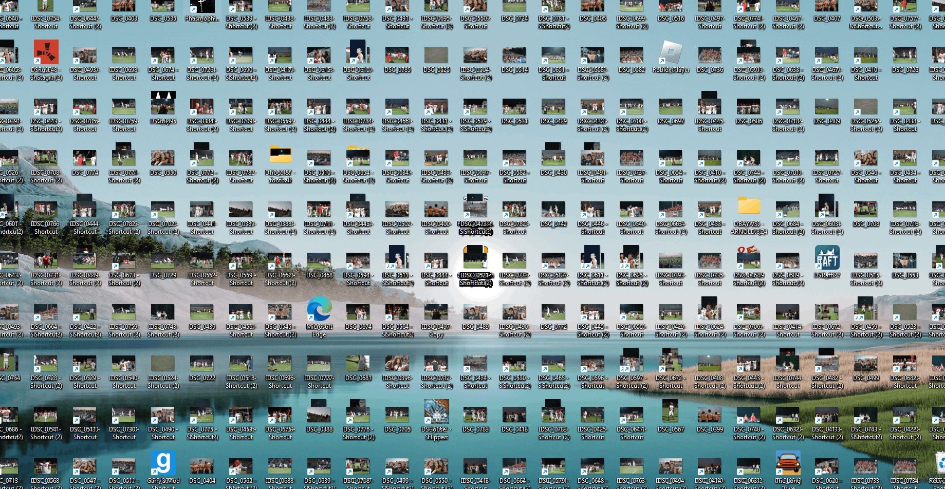Select the DSC_0774 photo thumbnail
The height and width of the screenshot is (489, 945).
[x=85, y=158]
